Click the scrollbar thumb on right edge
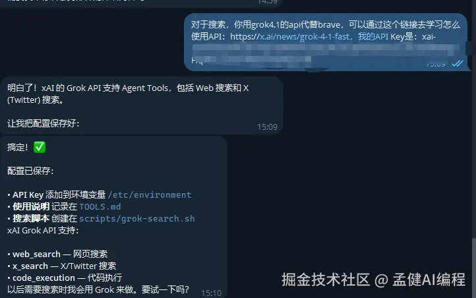Image resolution: width=476 pixels, height=298 pixels. (474, 268)
